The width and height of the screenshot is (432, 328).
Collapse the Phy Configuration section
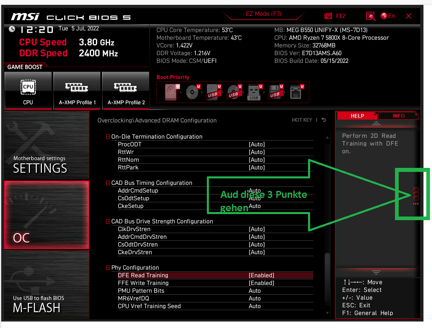coord(108,268)
